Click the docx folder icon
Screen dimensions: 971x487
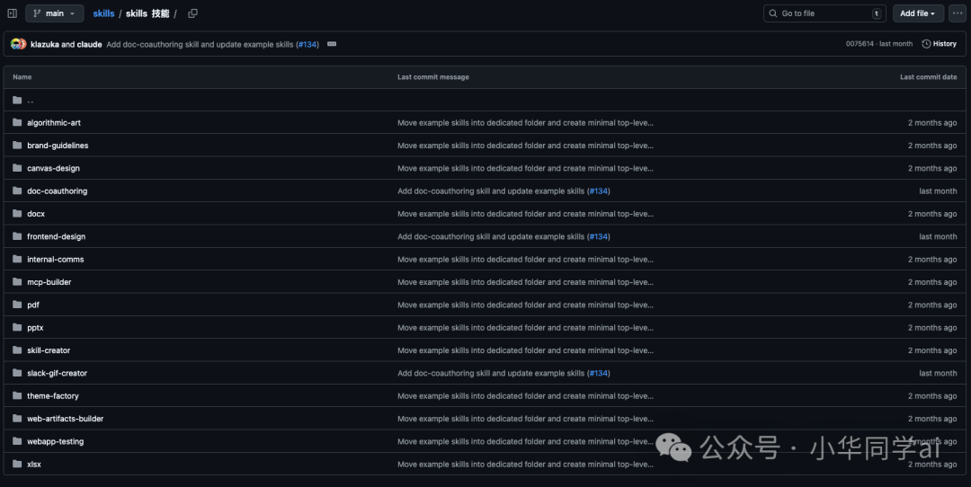[x=17, y=214]
